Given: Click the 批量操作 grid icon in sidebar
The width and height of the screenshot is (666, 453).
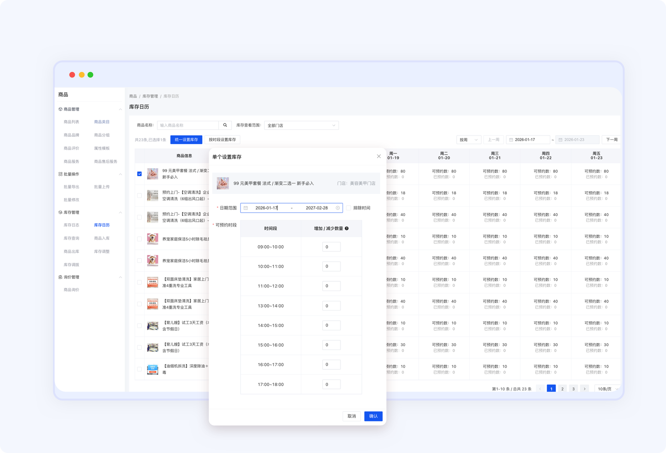Looking at the screenshot, I should (60, 174).
